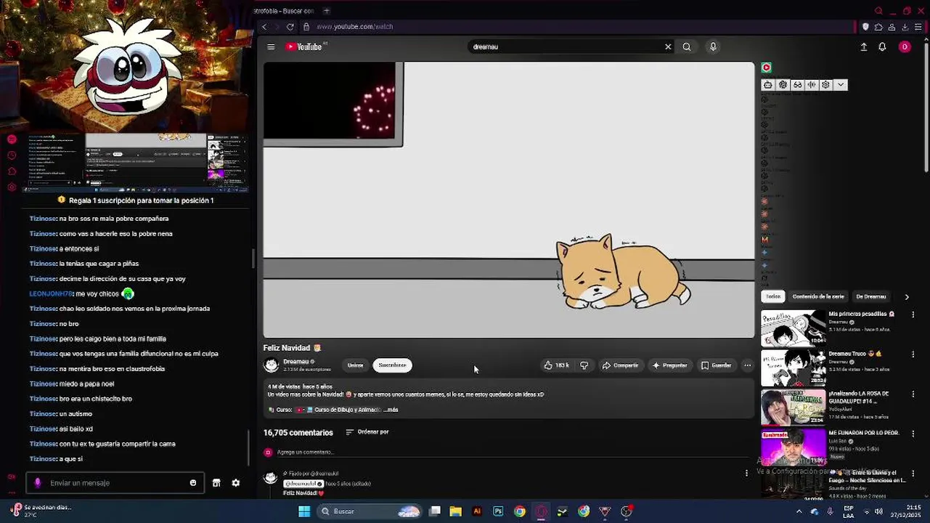Select the 'Todos' filter chip
Viewport: 930px width, 523px height.
773,296
